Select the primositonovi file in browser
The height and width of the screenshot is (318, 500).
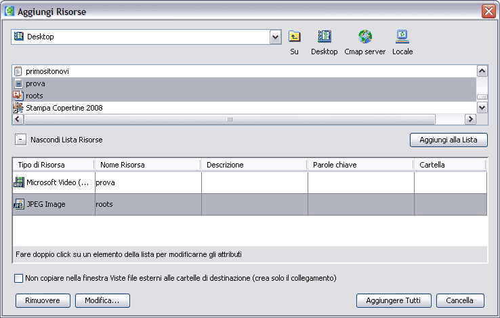pos(47,71)
